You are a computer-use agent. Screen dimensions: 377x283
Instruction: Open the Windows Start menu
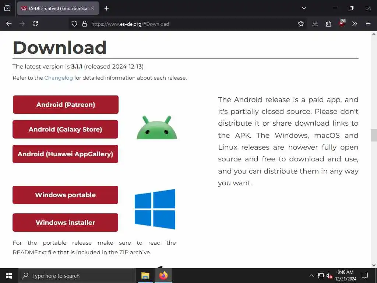click(9, 276)
